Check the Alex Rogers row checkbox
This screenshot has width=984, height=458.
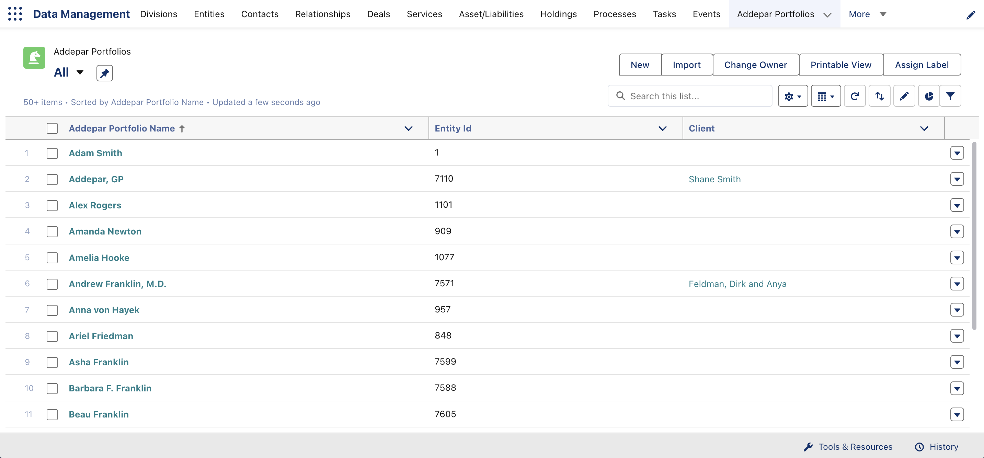[x=52, y=206]
